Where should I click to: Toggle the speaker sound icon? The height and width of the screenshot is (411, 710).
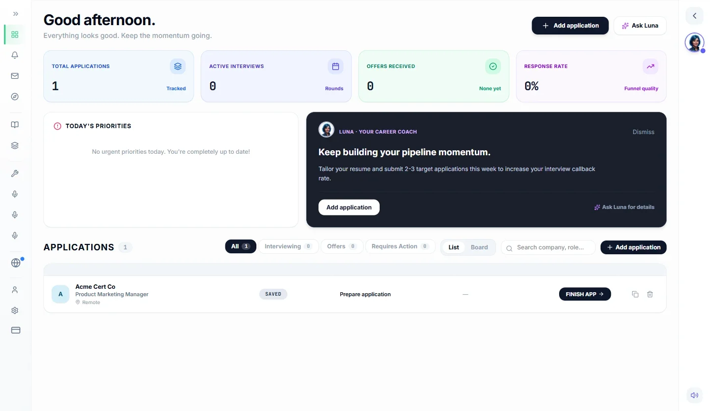[694, 395]
